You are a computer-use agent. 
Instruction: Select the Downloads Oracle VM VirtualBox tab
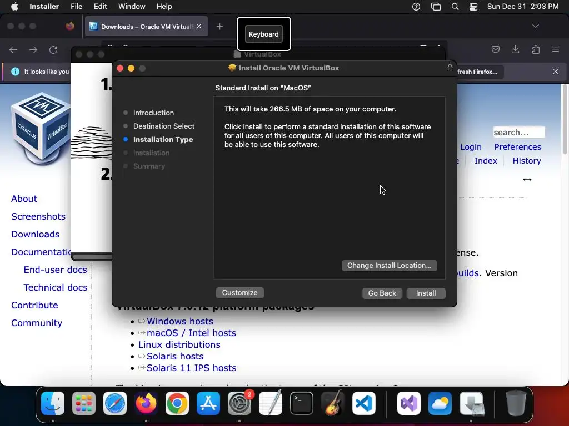pyautogui.click(x=146, y=27)
